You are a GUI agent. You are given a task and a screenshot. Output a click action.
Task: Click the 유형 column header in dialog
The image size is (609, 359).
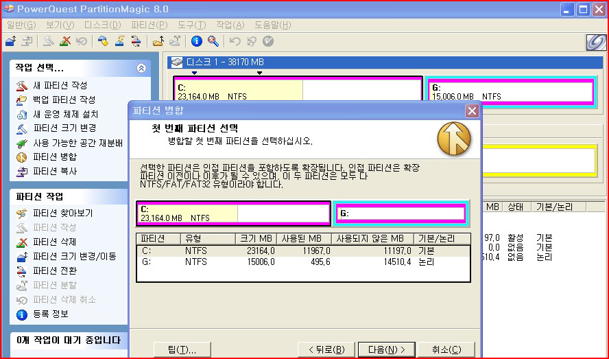click(208, 238)
